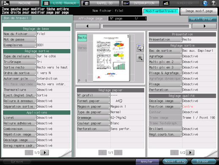219x165 pixels.
Task: Advance right settings panel to page 2
Action: (190, 153)
